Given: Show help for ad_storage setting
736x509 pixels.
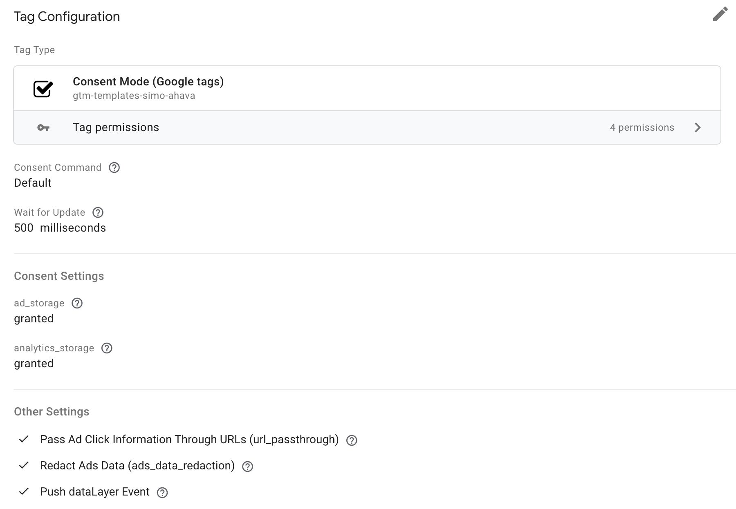Looking at the screenshot, I should [x=77, y=303].
